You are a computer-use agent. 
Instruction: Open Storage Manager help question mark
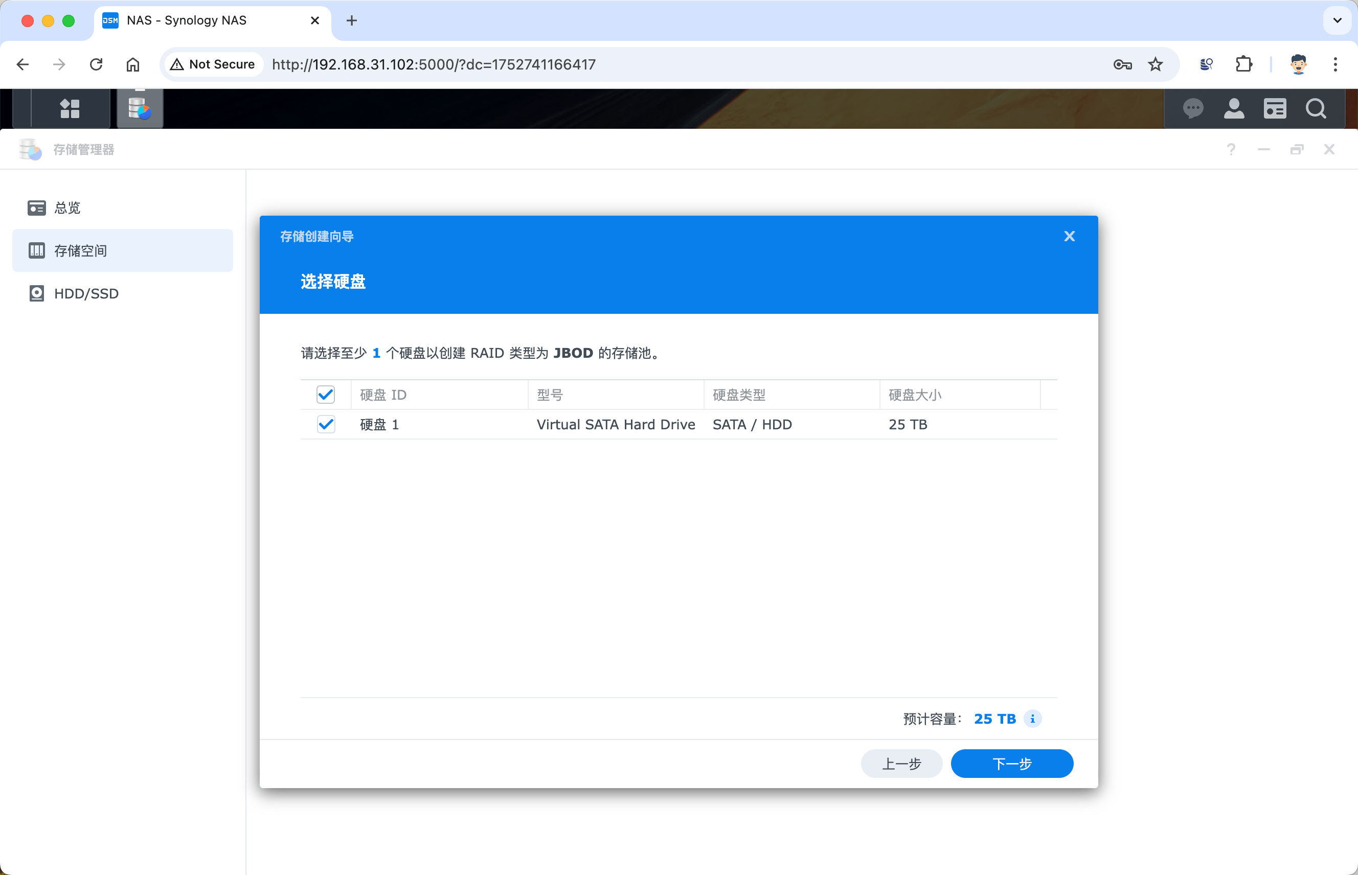[1231, 149]
